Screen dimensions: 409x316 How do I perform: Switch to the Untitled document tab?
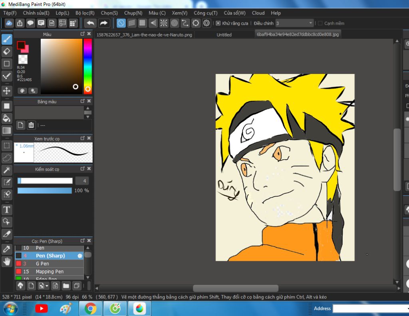[224, 35]
